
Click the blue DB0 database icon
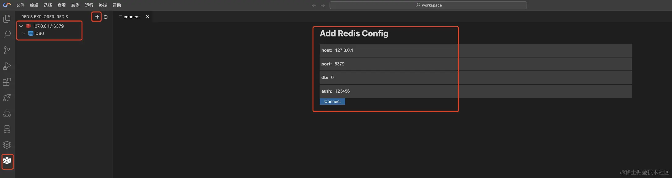(x=31, y=33)
